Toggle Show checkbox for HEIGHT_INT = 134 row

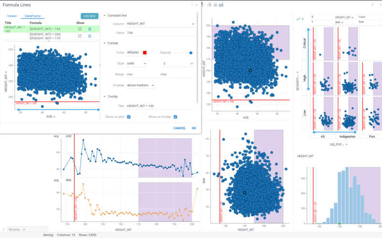pos(80,29)
